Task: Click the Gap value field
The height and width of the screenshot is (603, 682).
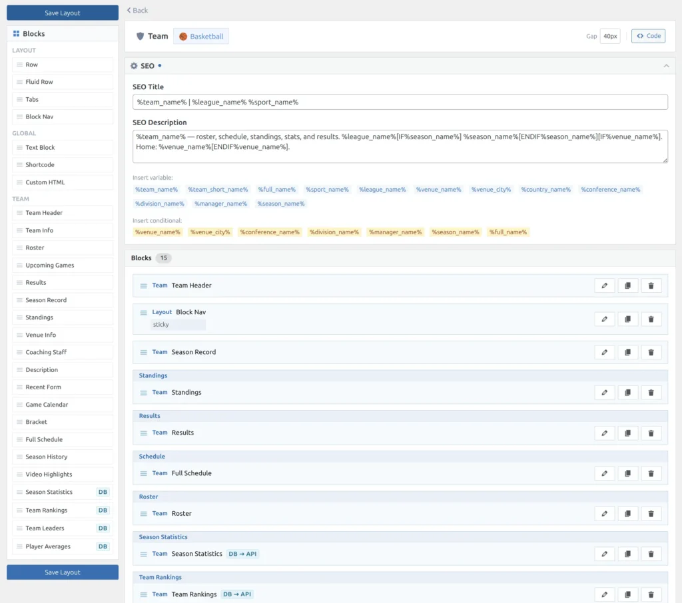Action: [610, 36]
